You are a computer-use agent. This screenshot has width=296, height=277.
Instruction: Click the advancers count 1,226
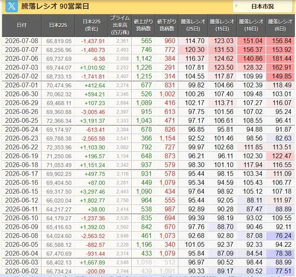click(144, 67)
